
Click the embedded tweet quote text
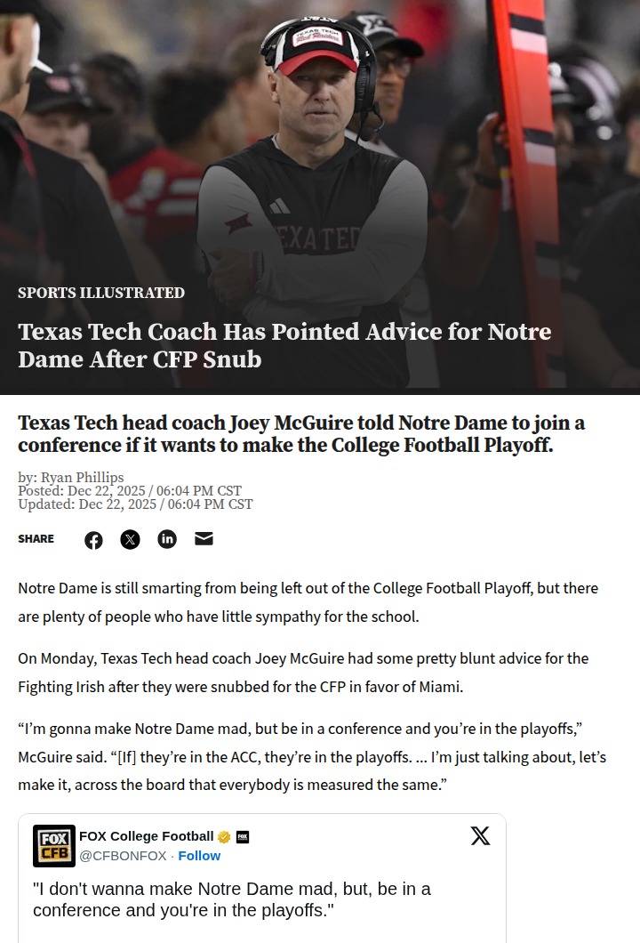[x=231, y=899]
